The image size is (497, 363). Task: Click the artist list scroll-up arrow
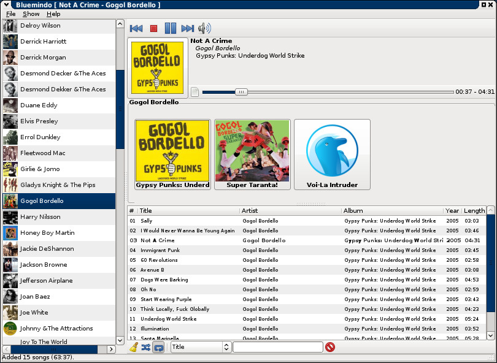(x=120, y=24)
